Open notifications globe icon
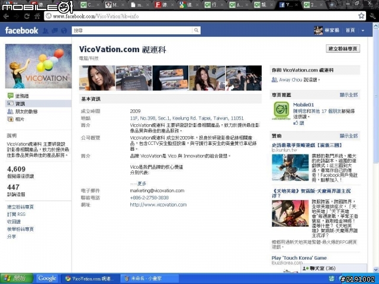379x284 pixels. pos(64,31)
